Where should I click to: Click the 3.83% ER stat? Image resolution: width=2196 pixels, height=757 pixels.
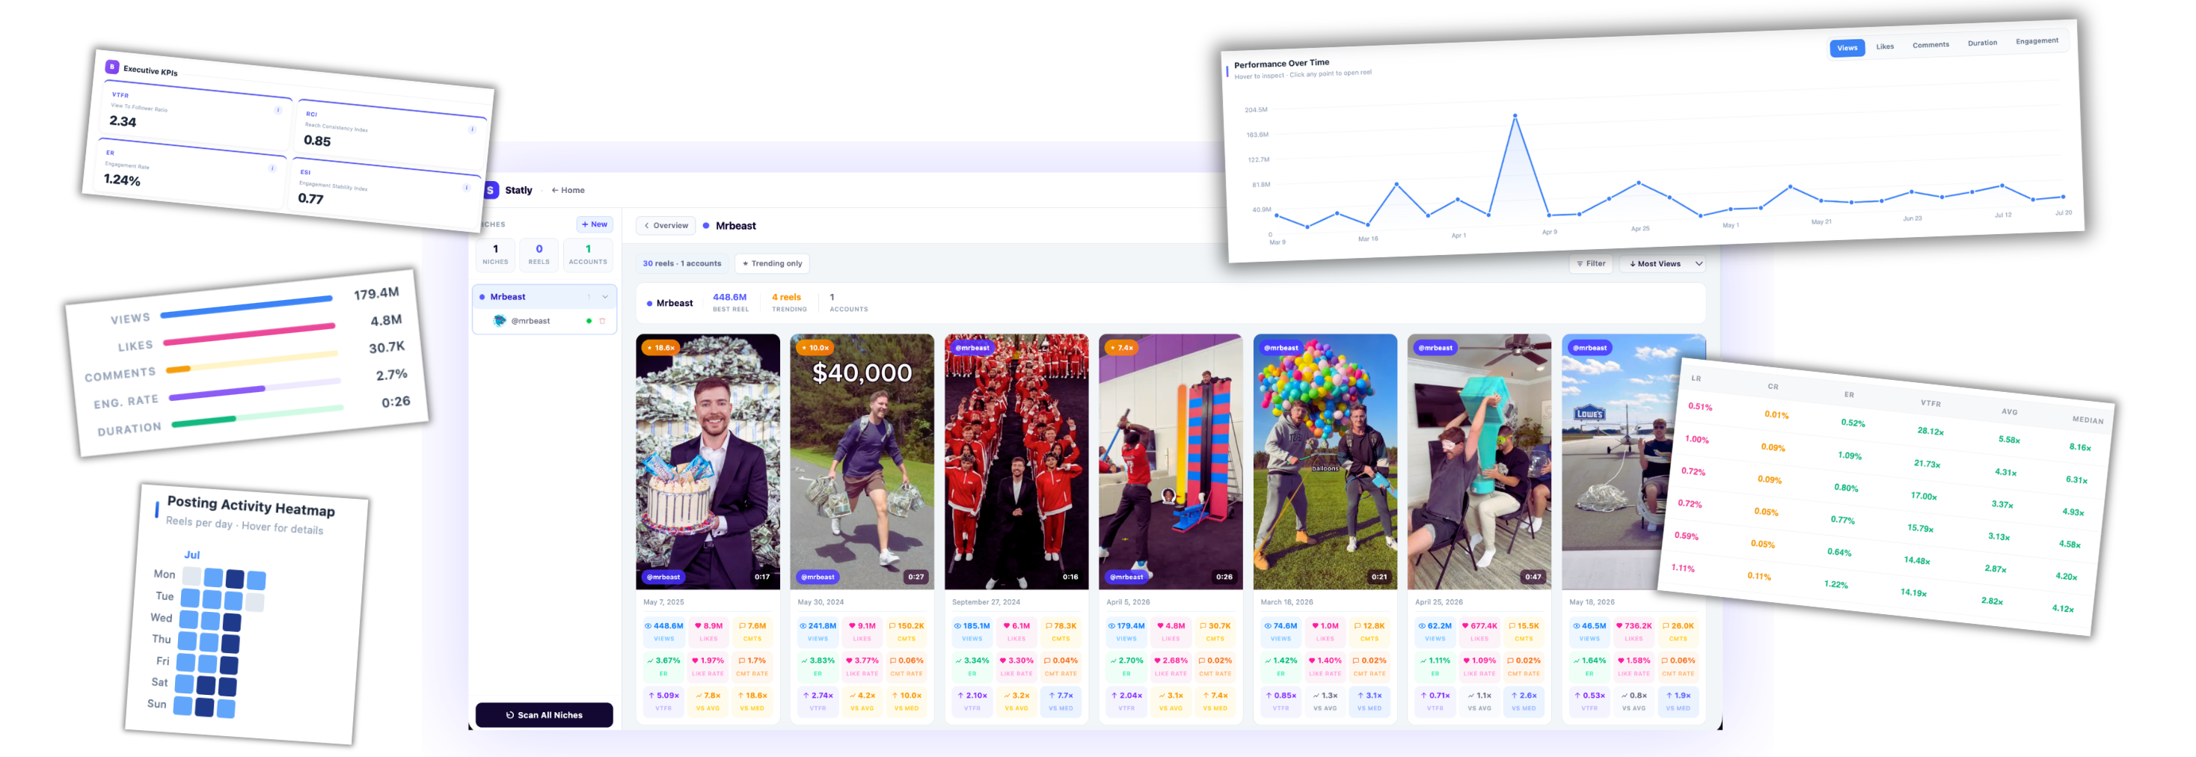[818, 666]
